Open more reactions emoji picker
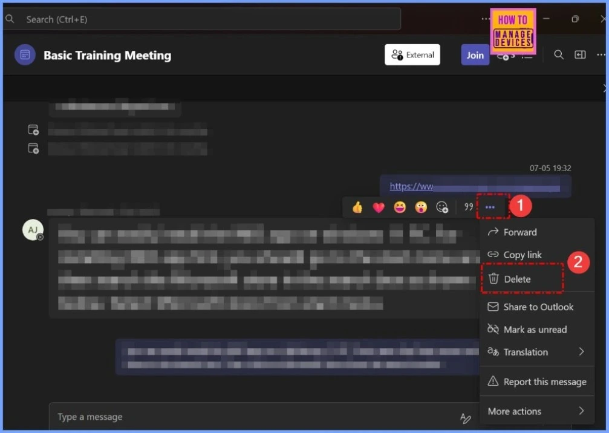This screenshot has width=609, height=433. [x=442, y=207]
